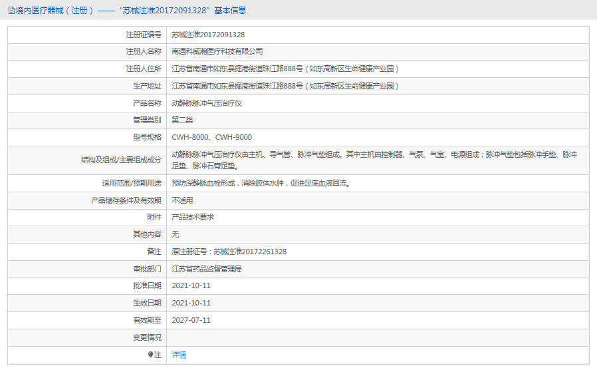Click the 适用范围/预期用途 label
597x370 pixels.
tap(132, 183)
